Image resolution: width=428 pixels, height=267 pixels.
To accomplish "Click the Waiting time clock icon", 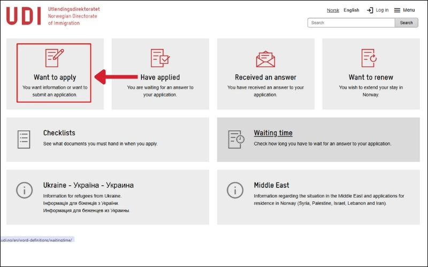I will [x=236, y=139].
